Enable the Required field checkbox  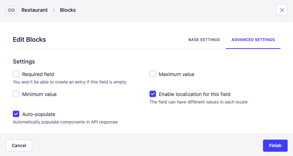click(16, 74)
